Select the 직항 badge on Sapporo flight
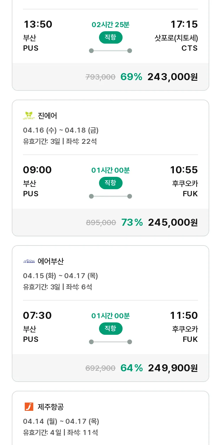Viewport: 221px width, 445px height. (x=111, y=37)
